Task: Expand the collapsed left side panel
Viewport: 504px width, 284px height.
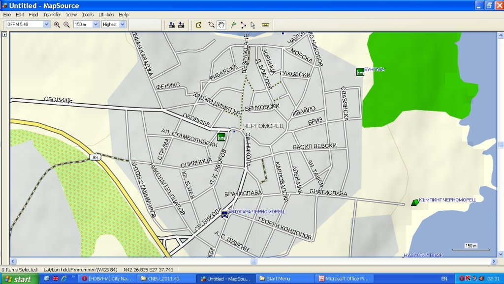Action: [4, 34]
